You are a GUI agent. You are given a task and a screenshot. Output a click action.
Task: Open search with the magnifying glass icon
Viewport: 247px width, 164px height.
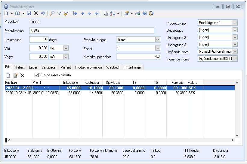point(52,13)
